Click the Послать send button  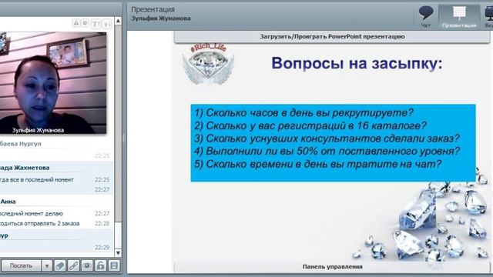(x=21, y=265)
